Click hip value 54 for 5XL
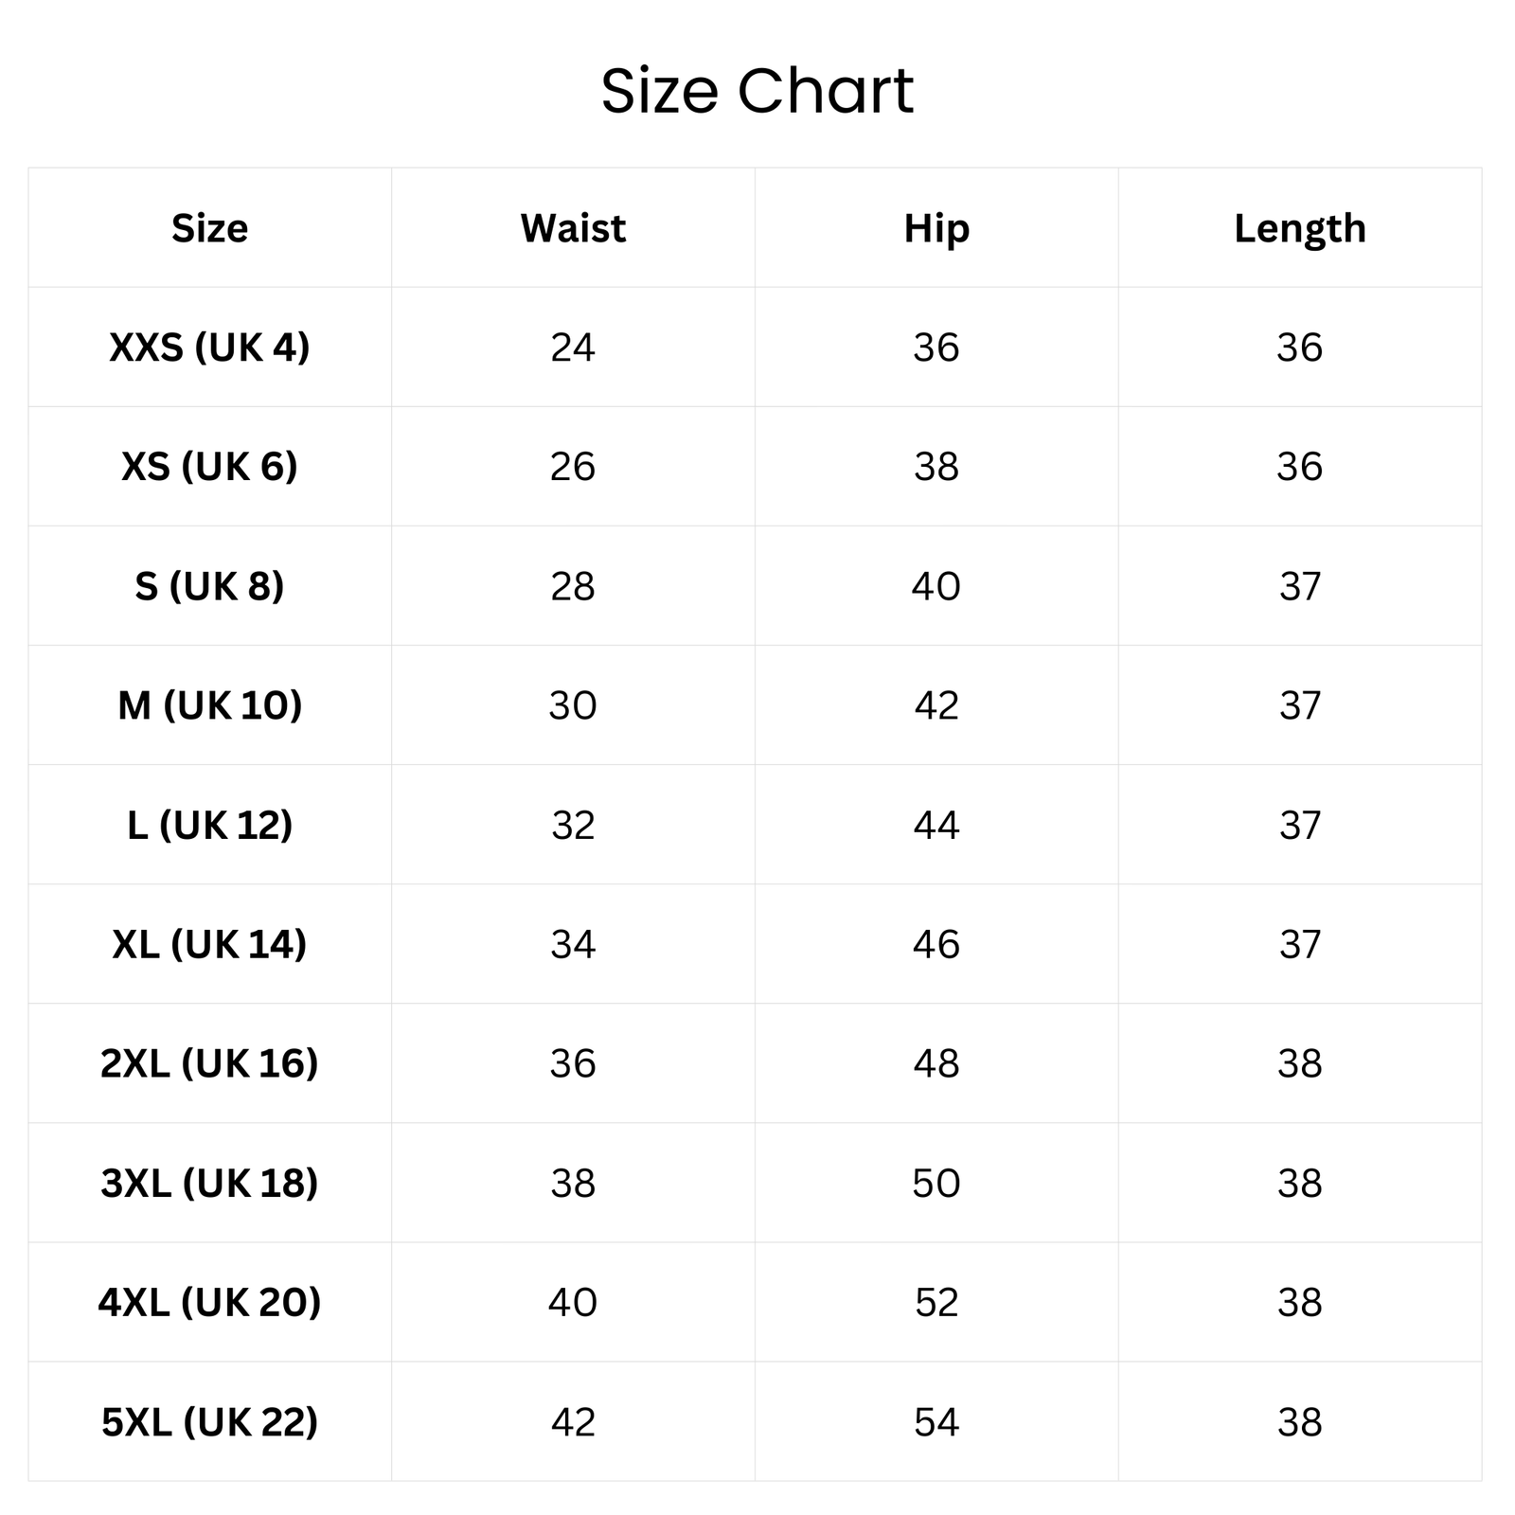Image resolution: width=1515 pixels, height=1515 pixels. click(x=936, y=1422)
